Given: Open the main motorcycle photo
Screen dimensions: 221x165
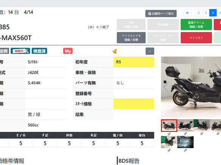Looking at the screenshot, I should tap(191, 87).
